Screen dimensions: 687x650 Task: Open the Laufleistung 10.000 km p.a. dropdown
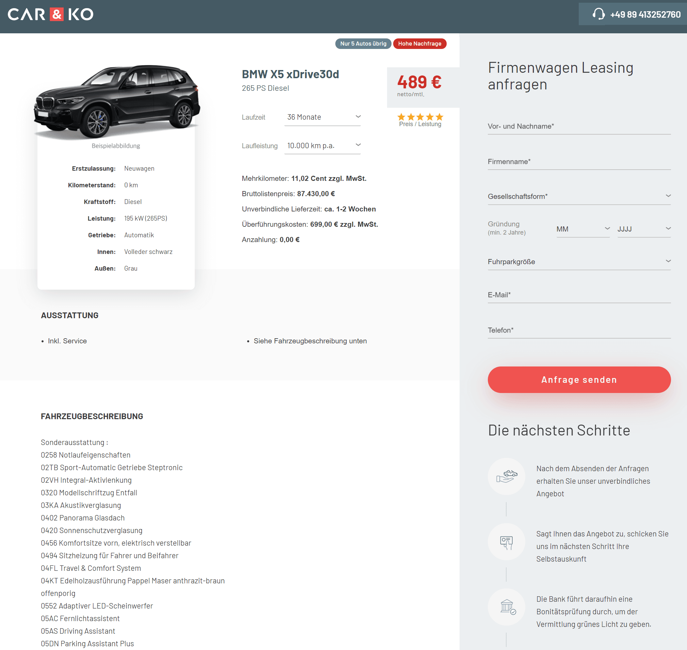pyautogui.click(x=322, y=146)
